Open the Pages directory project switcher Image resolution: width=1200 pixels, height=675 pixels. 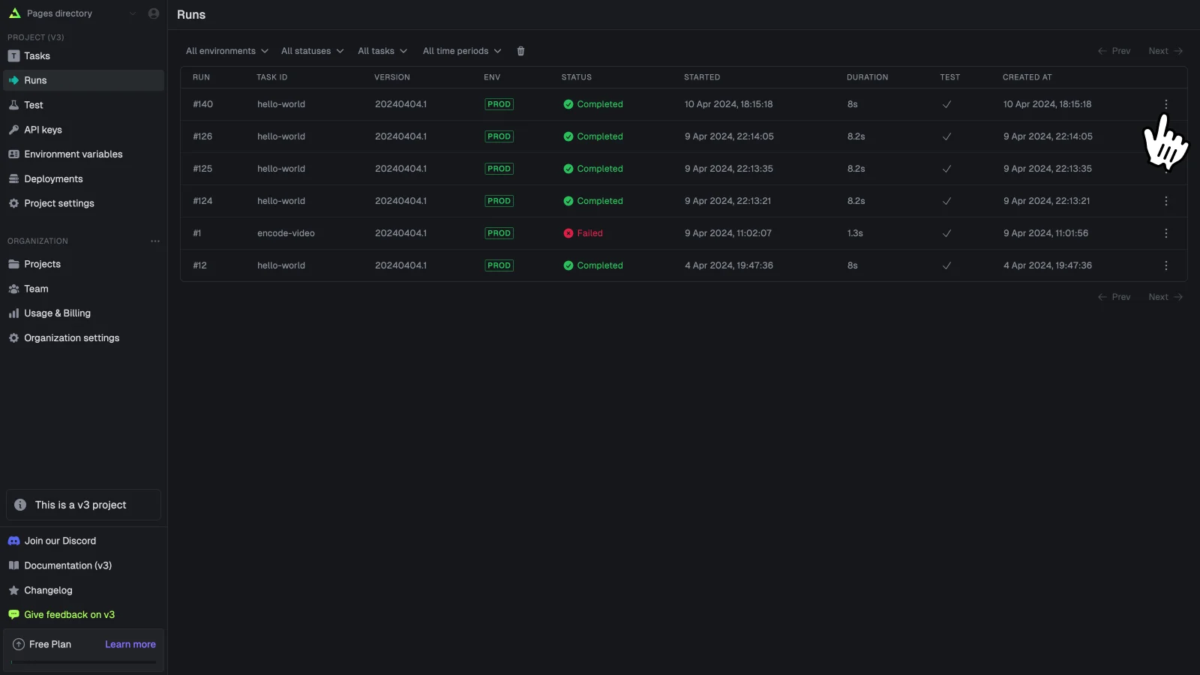click(73, 13)
